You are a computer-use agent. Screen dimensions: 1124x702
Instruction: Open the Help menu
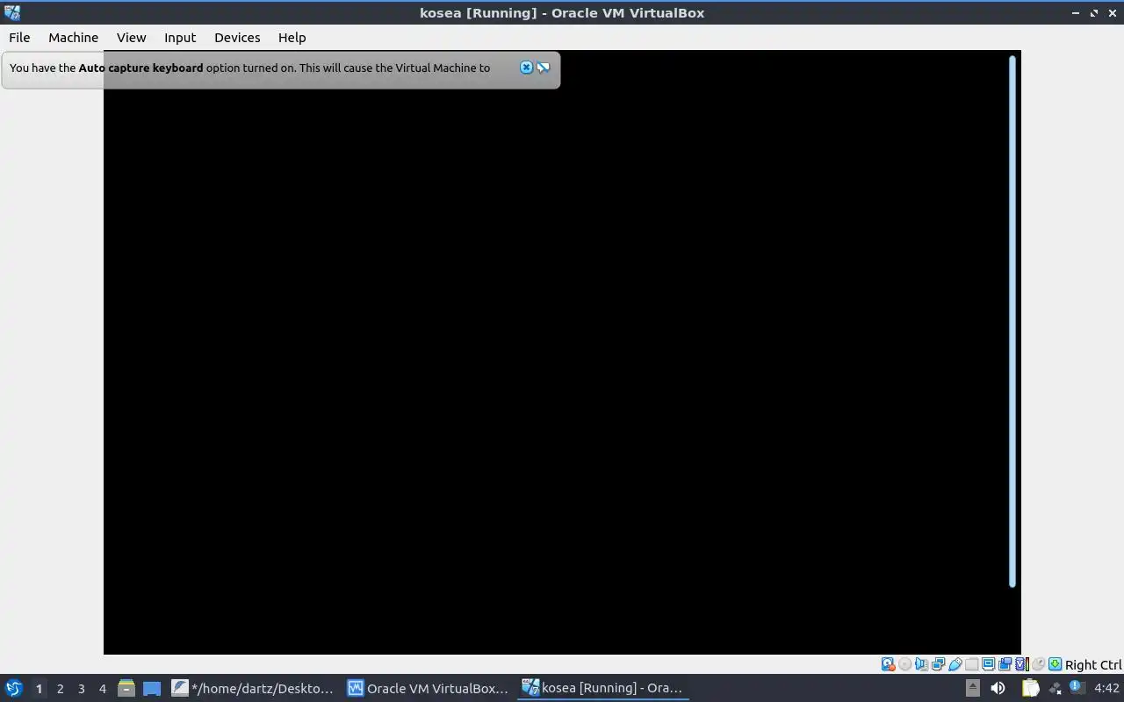(x=292, y=37)
